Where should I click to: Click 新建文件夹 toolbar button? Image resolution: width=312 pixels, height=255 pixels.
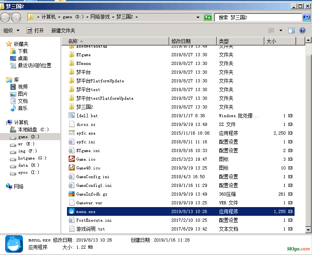[x=63, y=30]
